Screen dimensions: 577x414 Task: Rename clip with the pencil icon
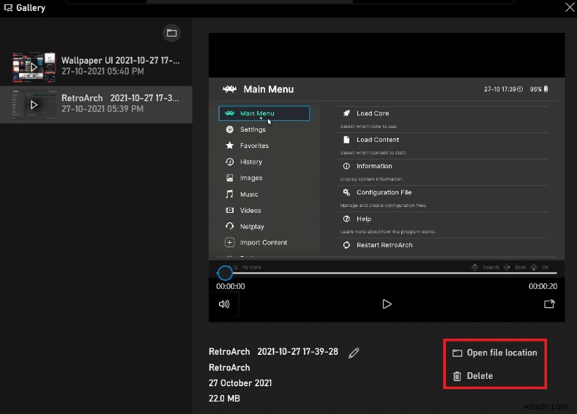[x=354, y=353]
